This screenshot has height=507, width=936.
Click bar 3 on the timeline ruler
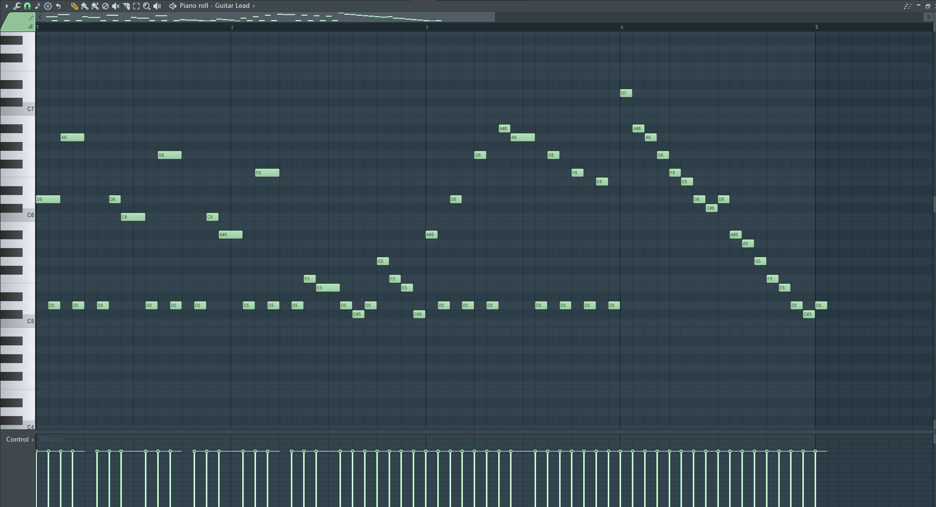coord(426,27)
